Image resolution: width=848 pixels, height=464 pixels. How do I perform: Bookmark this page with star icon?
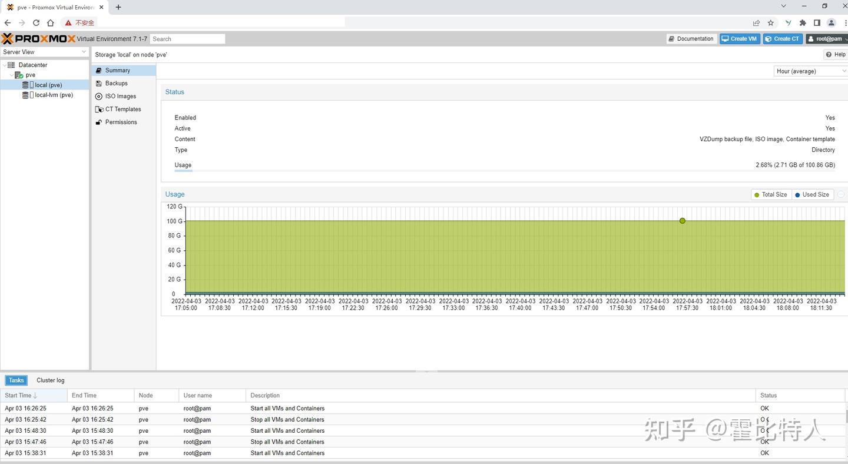click(771, 23)
